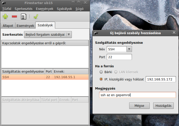Select the Bárki source radio button
The image size is (179, 126).
click(101, 72)
